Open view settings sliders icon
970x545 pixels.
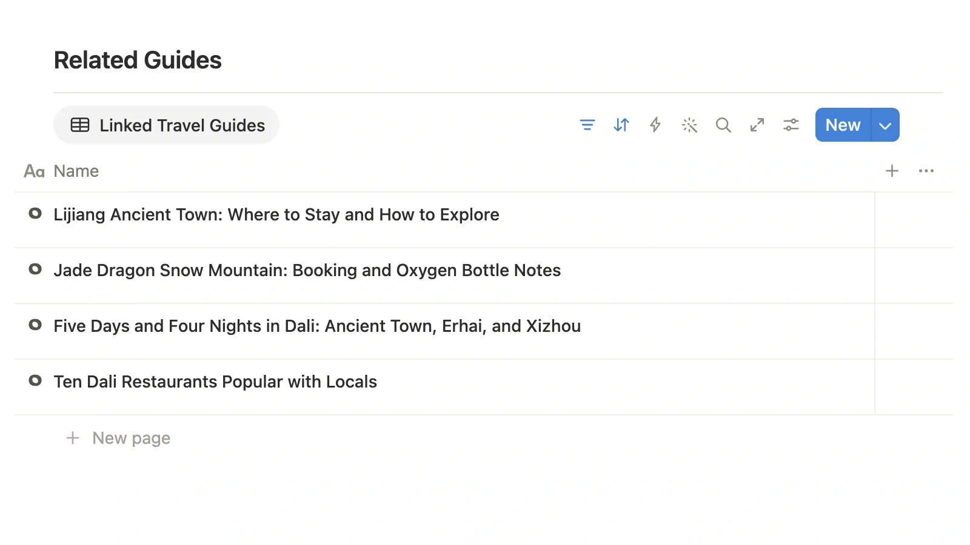pos(791,125)
